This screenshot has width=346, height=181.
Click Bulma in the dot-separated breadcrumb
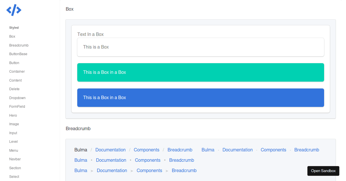(208, 150)
